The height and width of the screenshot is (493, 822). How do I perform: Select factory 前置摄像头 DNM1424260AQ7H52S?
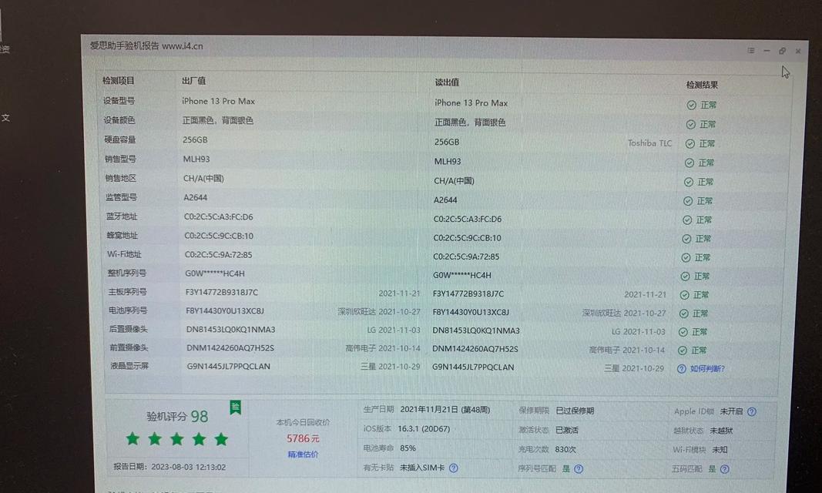pyautogui.click(x=230, y=348)
